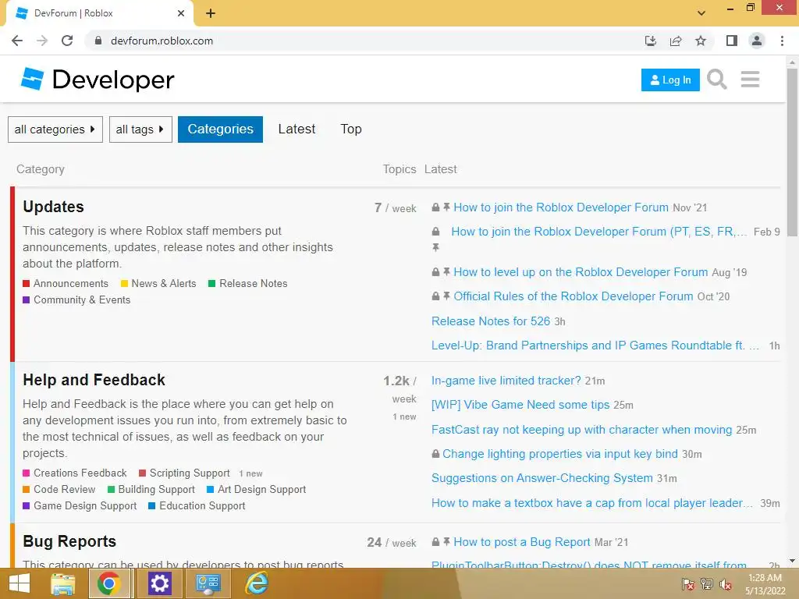Open the Bug Reports category

click(x=69, y=541)
